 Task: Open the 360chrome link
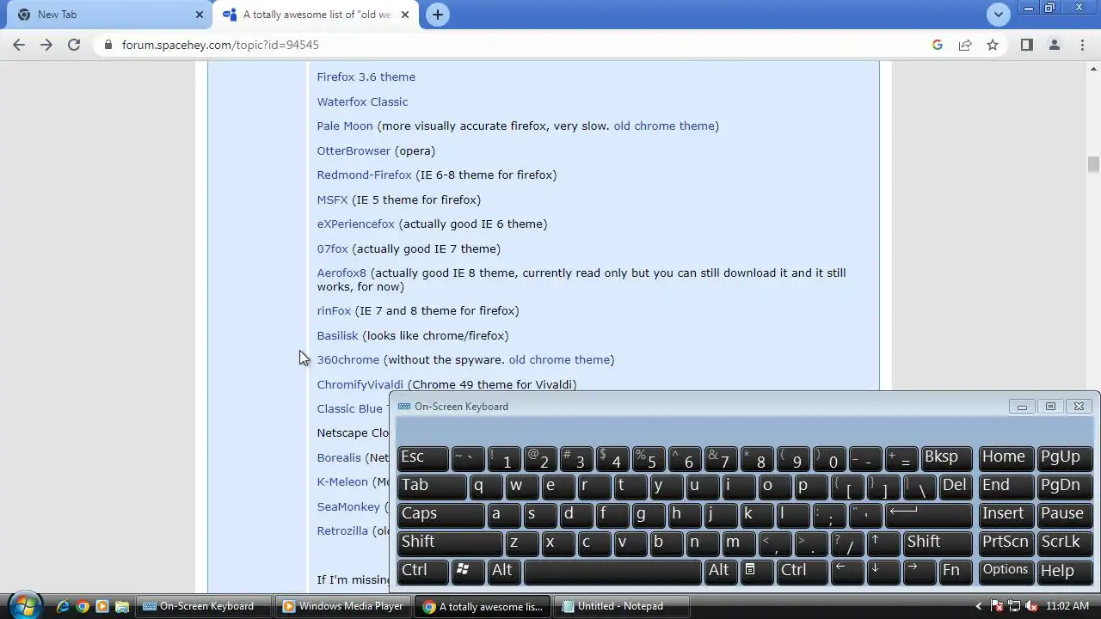click(x=348, y=359)
